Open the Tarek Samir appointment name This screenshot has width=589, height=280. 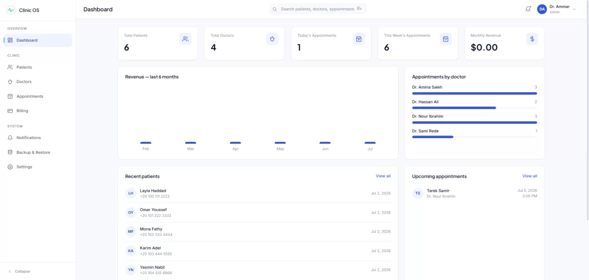tap(438, 190)
